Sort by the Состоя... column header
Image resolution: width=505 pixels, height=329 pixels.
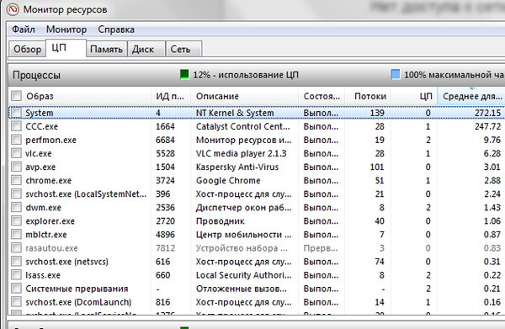click(x=322, y=96)
